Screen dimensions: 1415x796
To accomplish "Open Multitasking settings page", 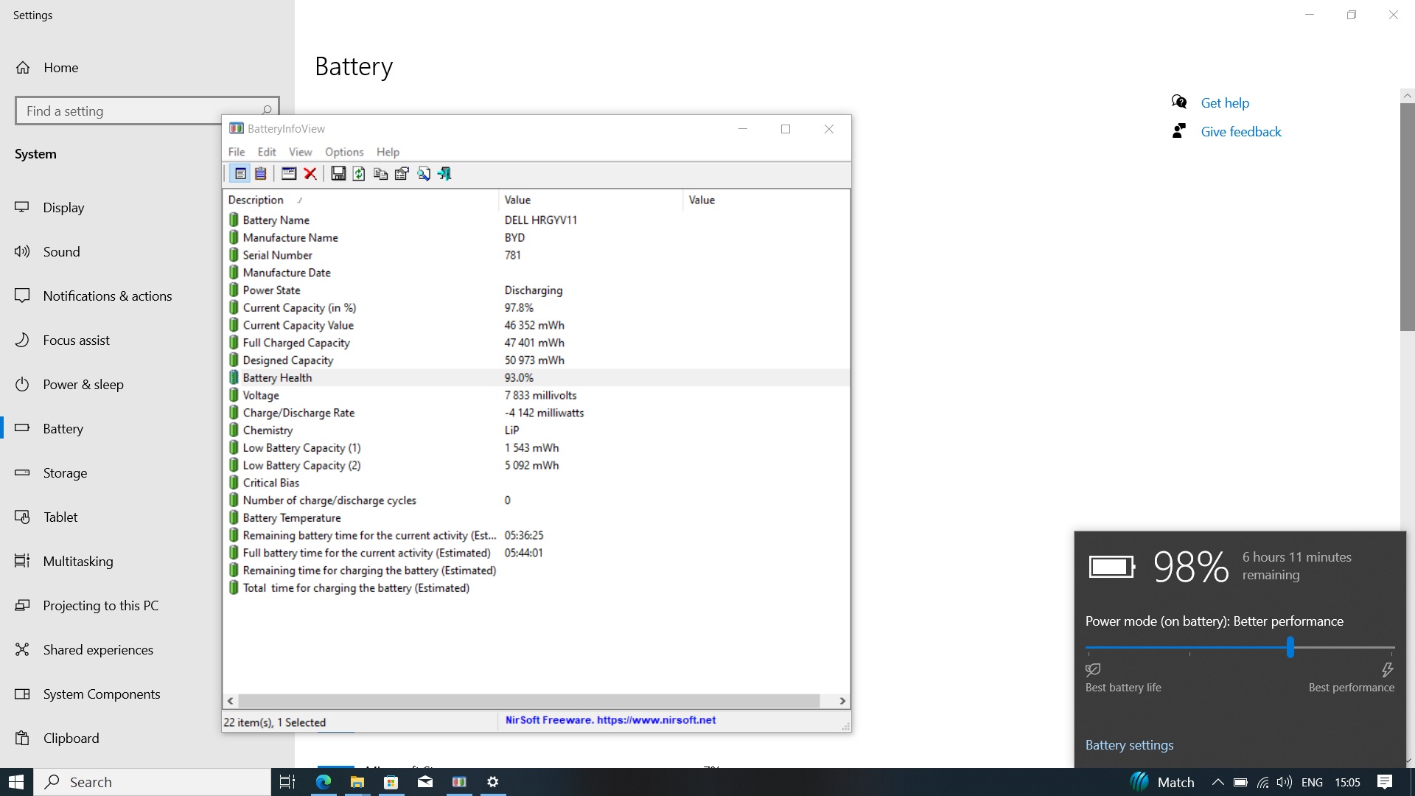I will (x=78, y=562).
